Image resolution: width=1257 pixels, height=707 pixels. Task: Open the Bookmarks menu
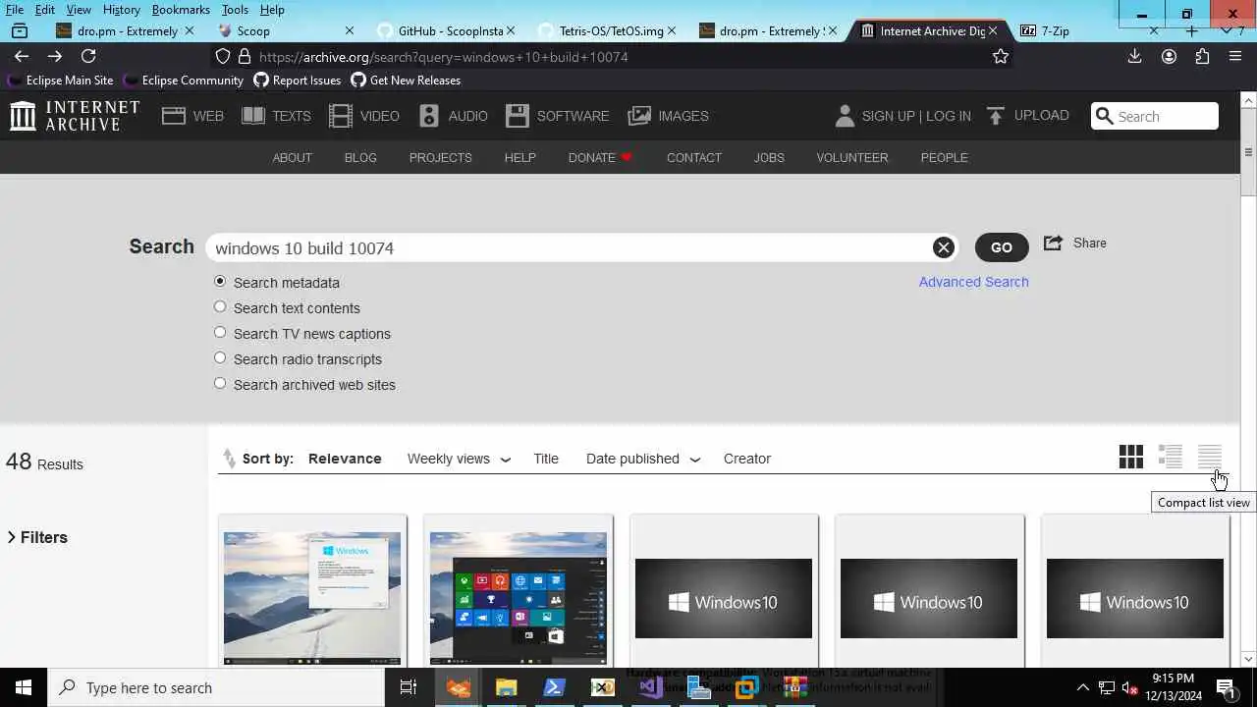pos(181,9)
